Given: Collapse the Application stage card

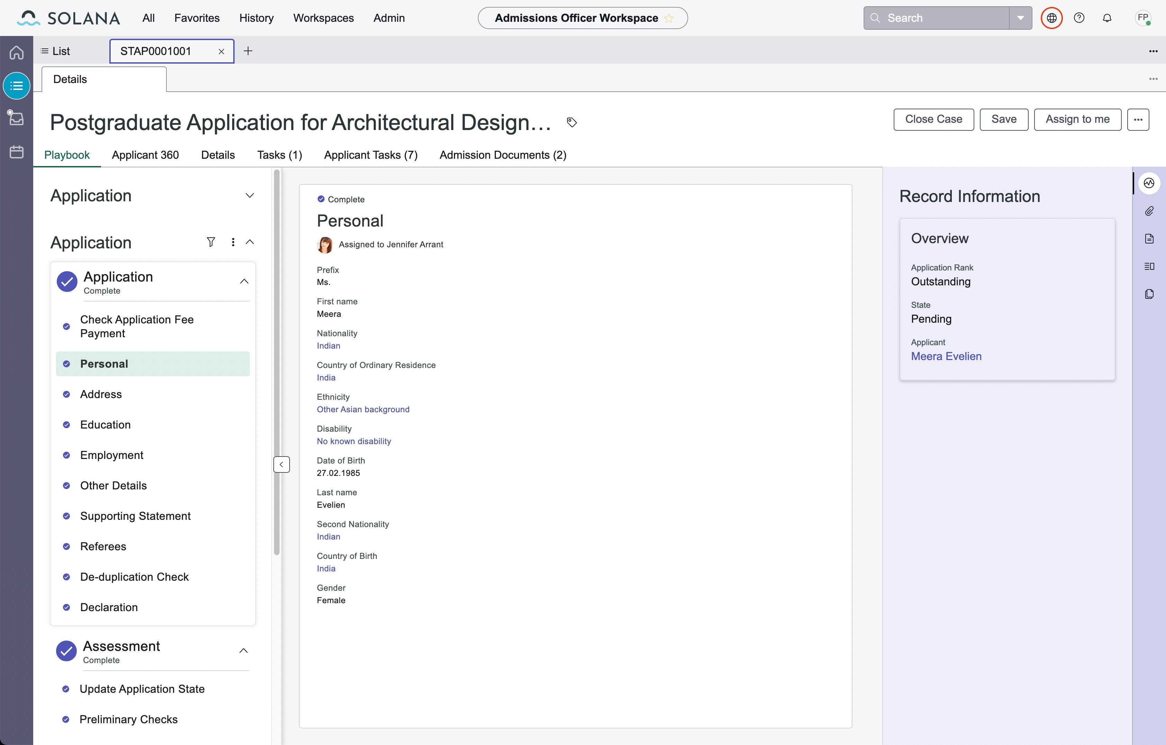Looking at the screenshot, I should pyautogui.click(x=244, y=281).
